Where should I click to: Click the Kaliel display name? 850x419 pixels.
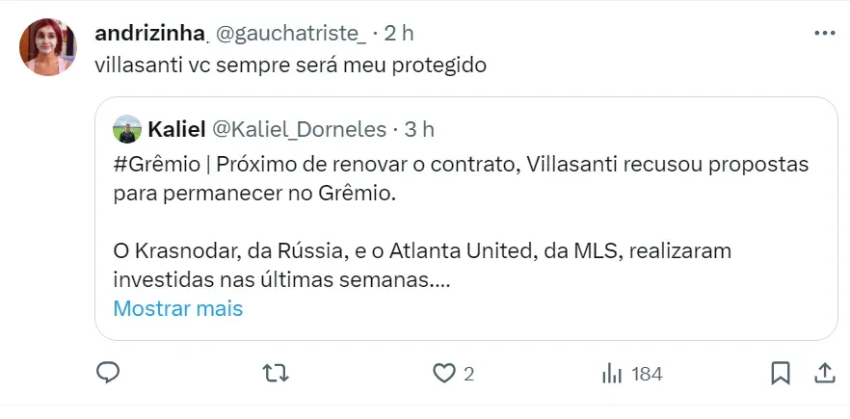[173, 129]
